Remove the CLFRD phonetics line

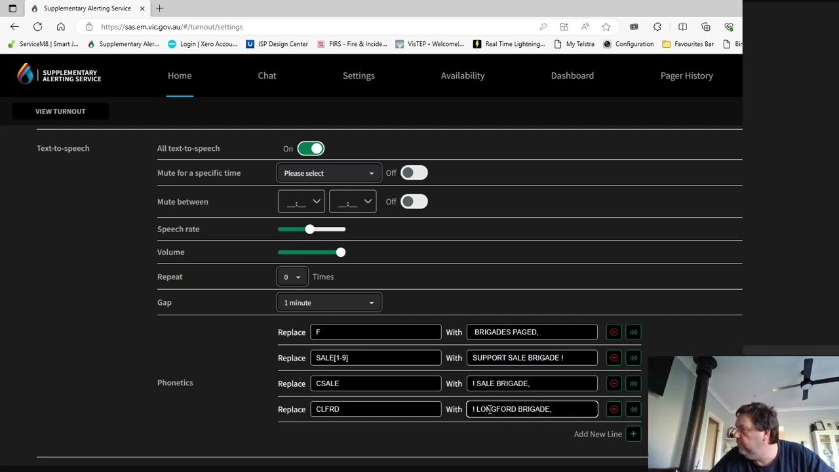(614, 409)
